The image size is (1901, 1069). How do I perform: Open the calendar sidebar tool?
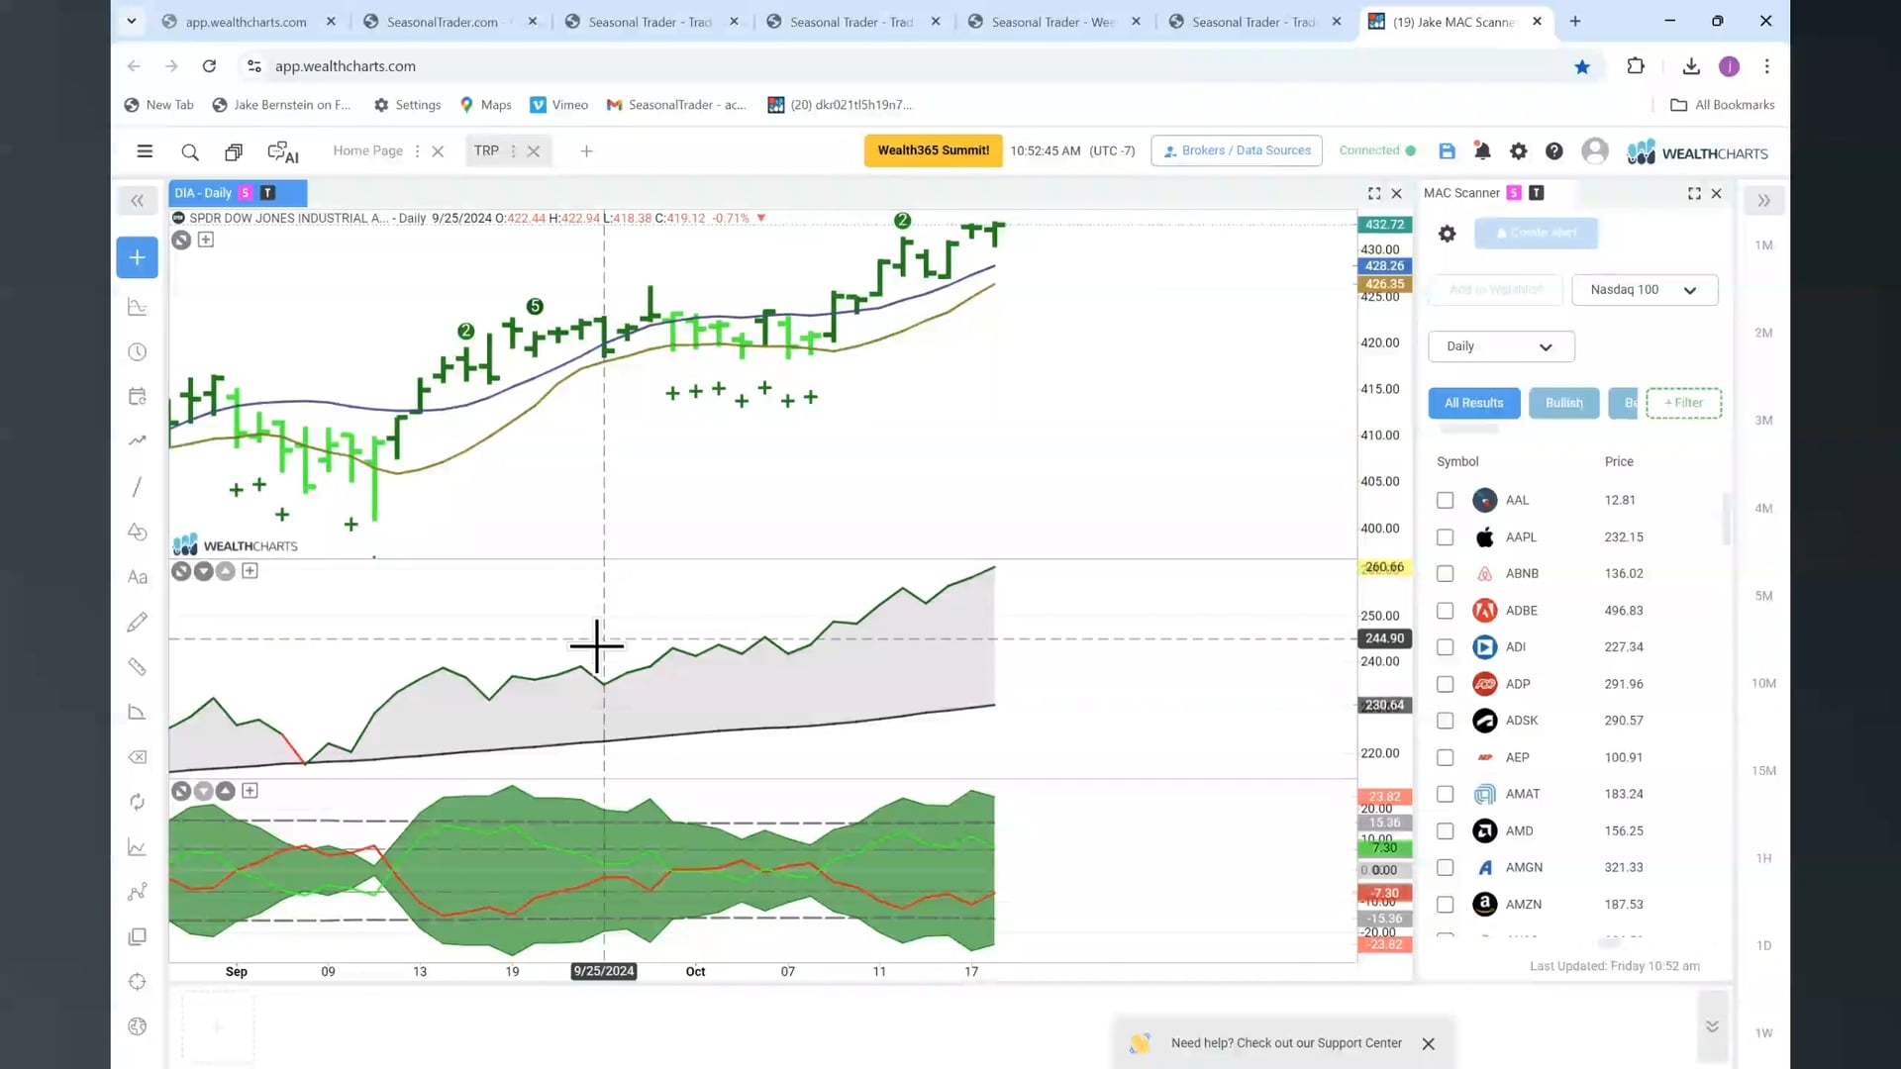click(x=138, y=396)
